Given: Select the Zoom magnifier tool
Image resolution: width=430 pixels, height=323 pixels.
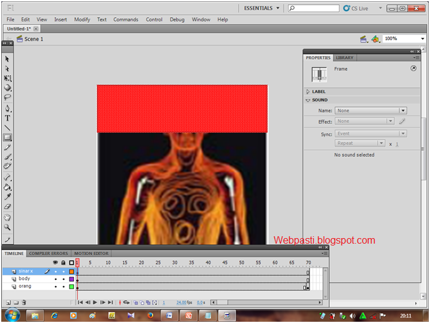Looking at the screenshot, I should [7, 227].
